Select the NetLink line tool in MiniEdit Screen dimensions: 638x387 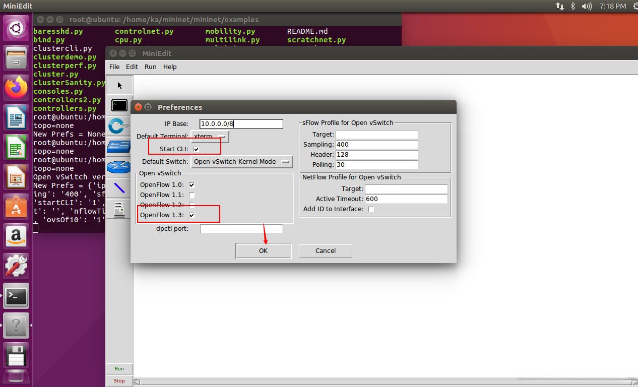119,188
